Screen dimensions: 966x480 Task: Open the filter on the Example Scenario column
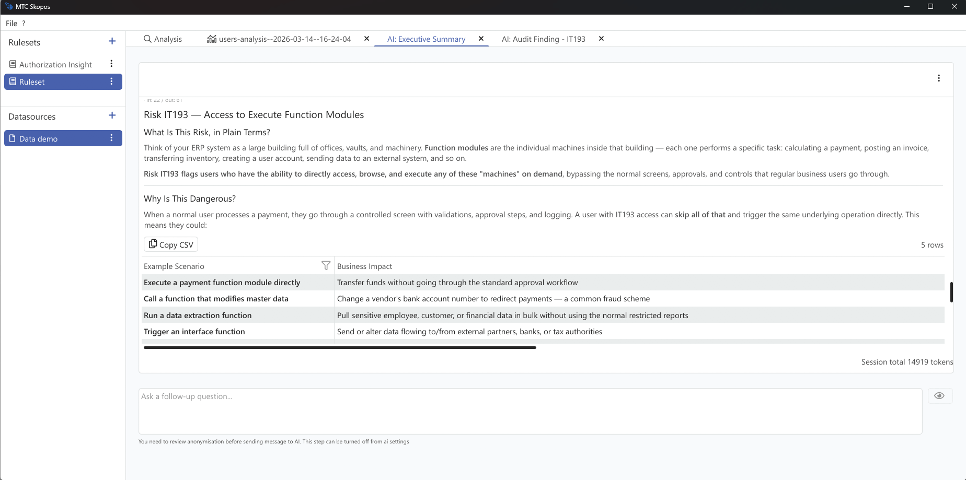point(326,265)
